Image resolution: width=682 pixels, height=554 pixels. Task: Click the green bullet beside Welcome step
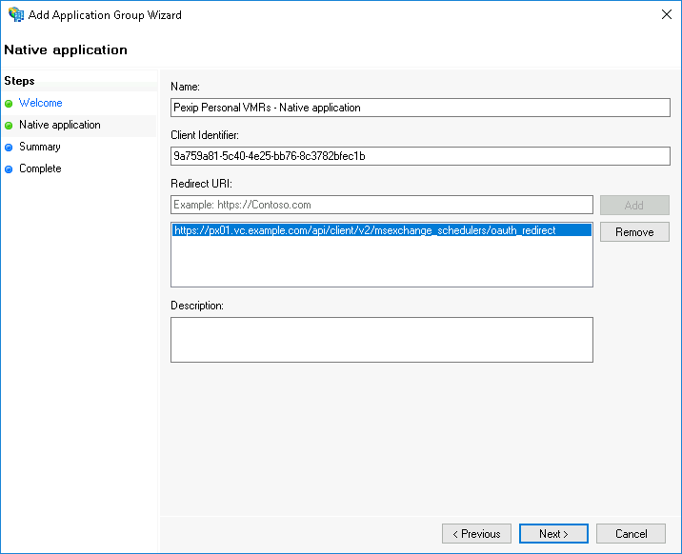click(x=10, y=104)
